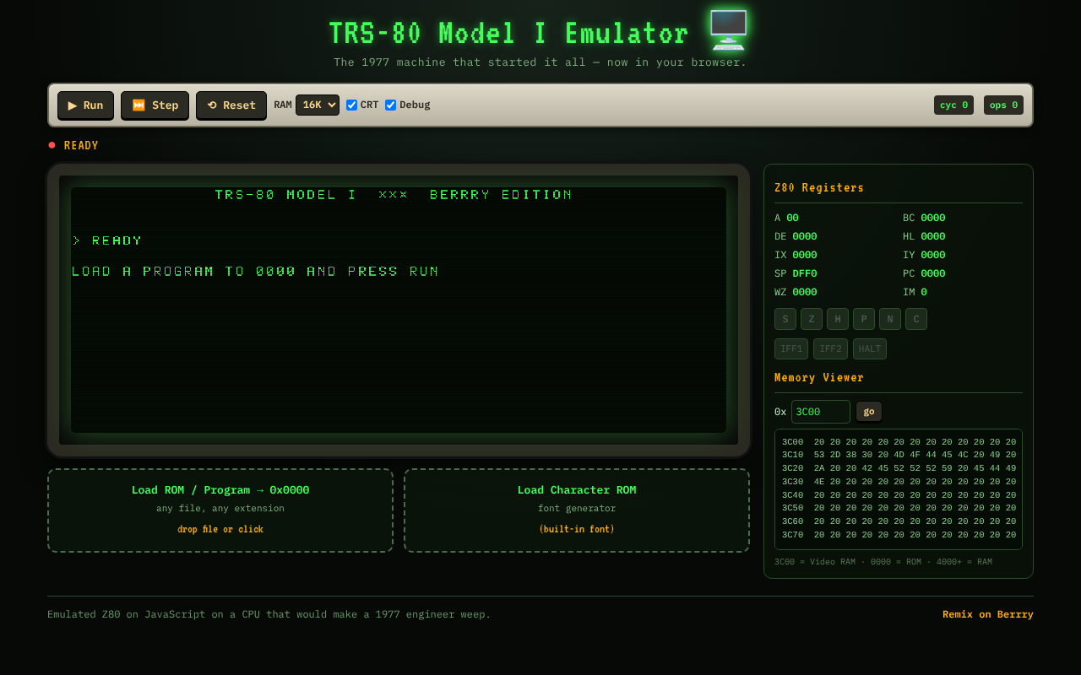This screenshot has width=1081, height=675.
Task: Click the N flag indicator
Action: pyautogui.click(x=890, y=319)
